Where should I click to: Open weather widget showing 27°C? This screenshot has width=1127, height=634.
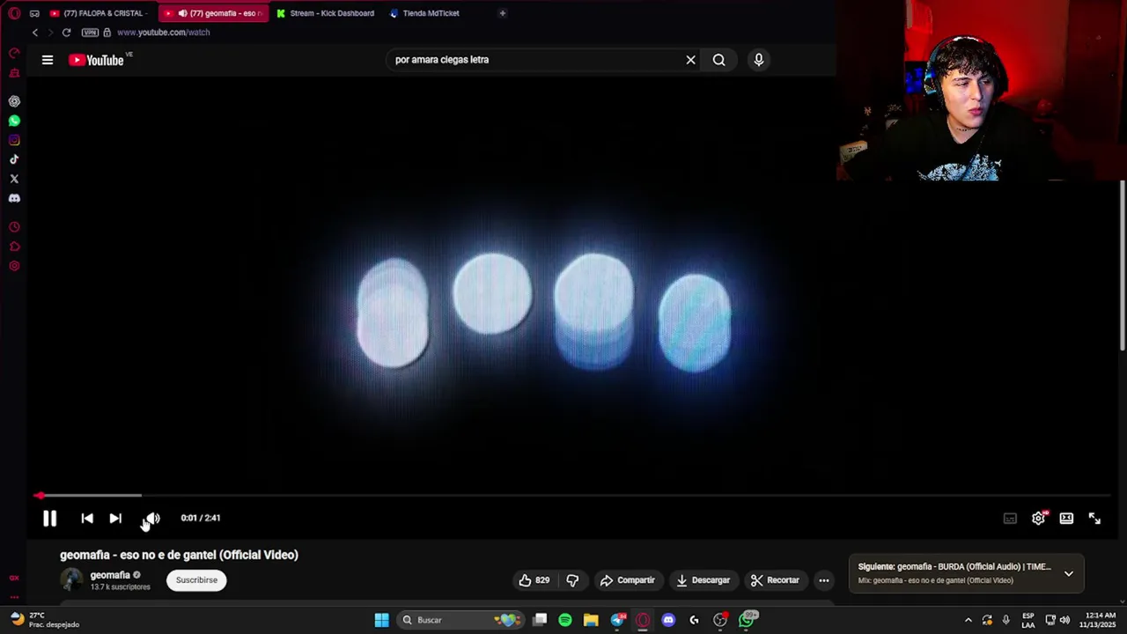point(44,620)
